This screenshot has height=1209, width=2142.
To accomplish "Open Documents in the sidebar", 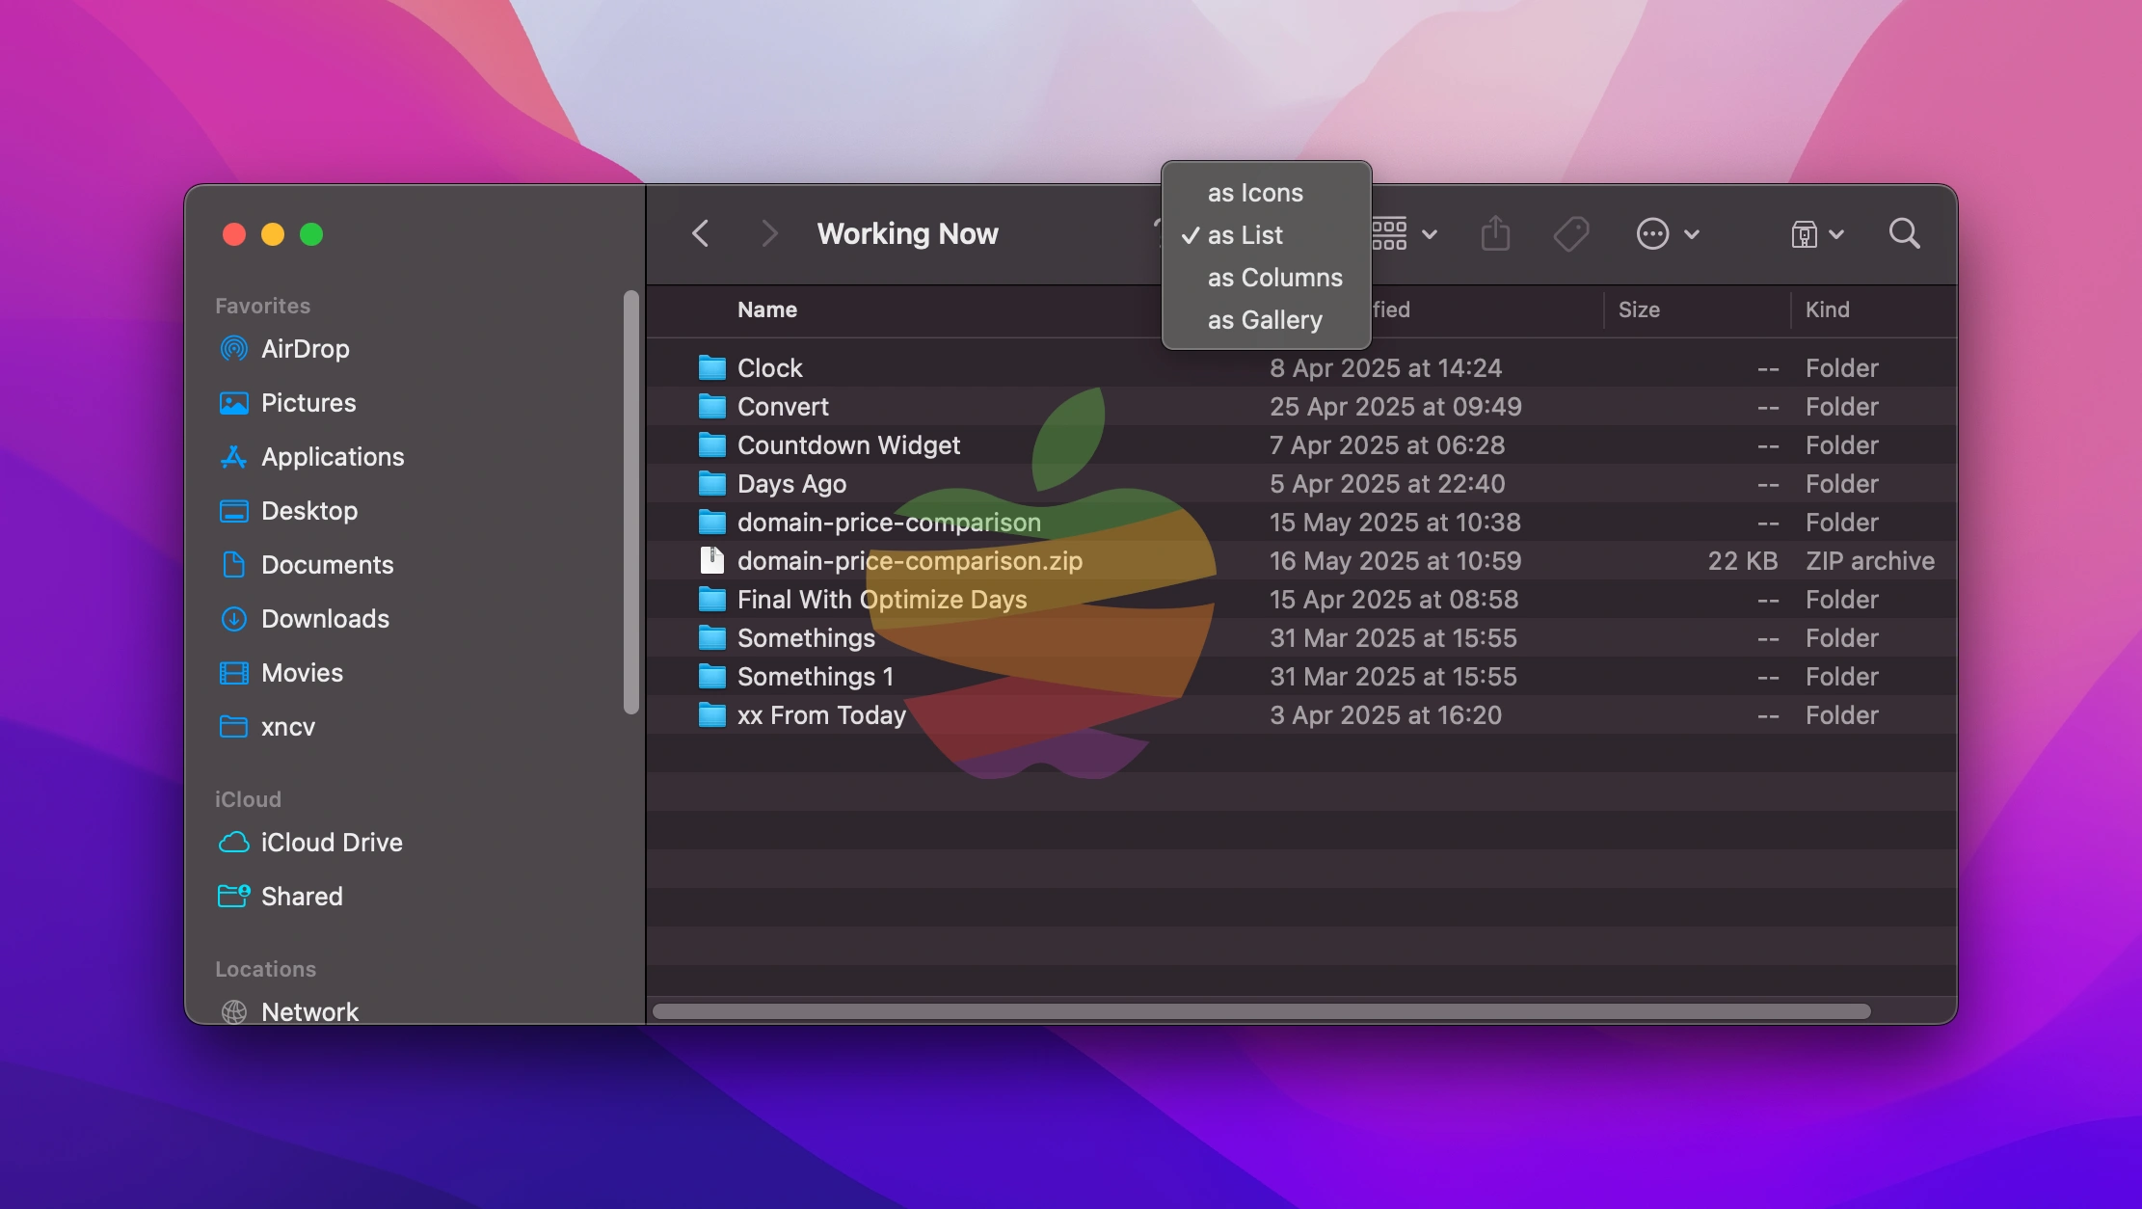I will click(327, 565).
